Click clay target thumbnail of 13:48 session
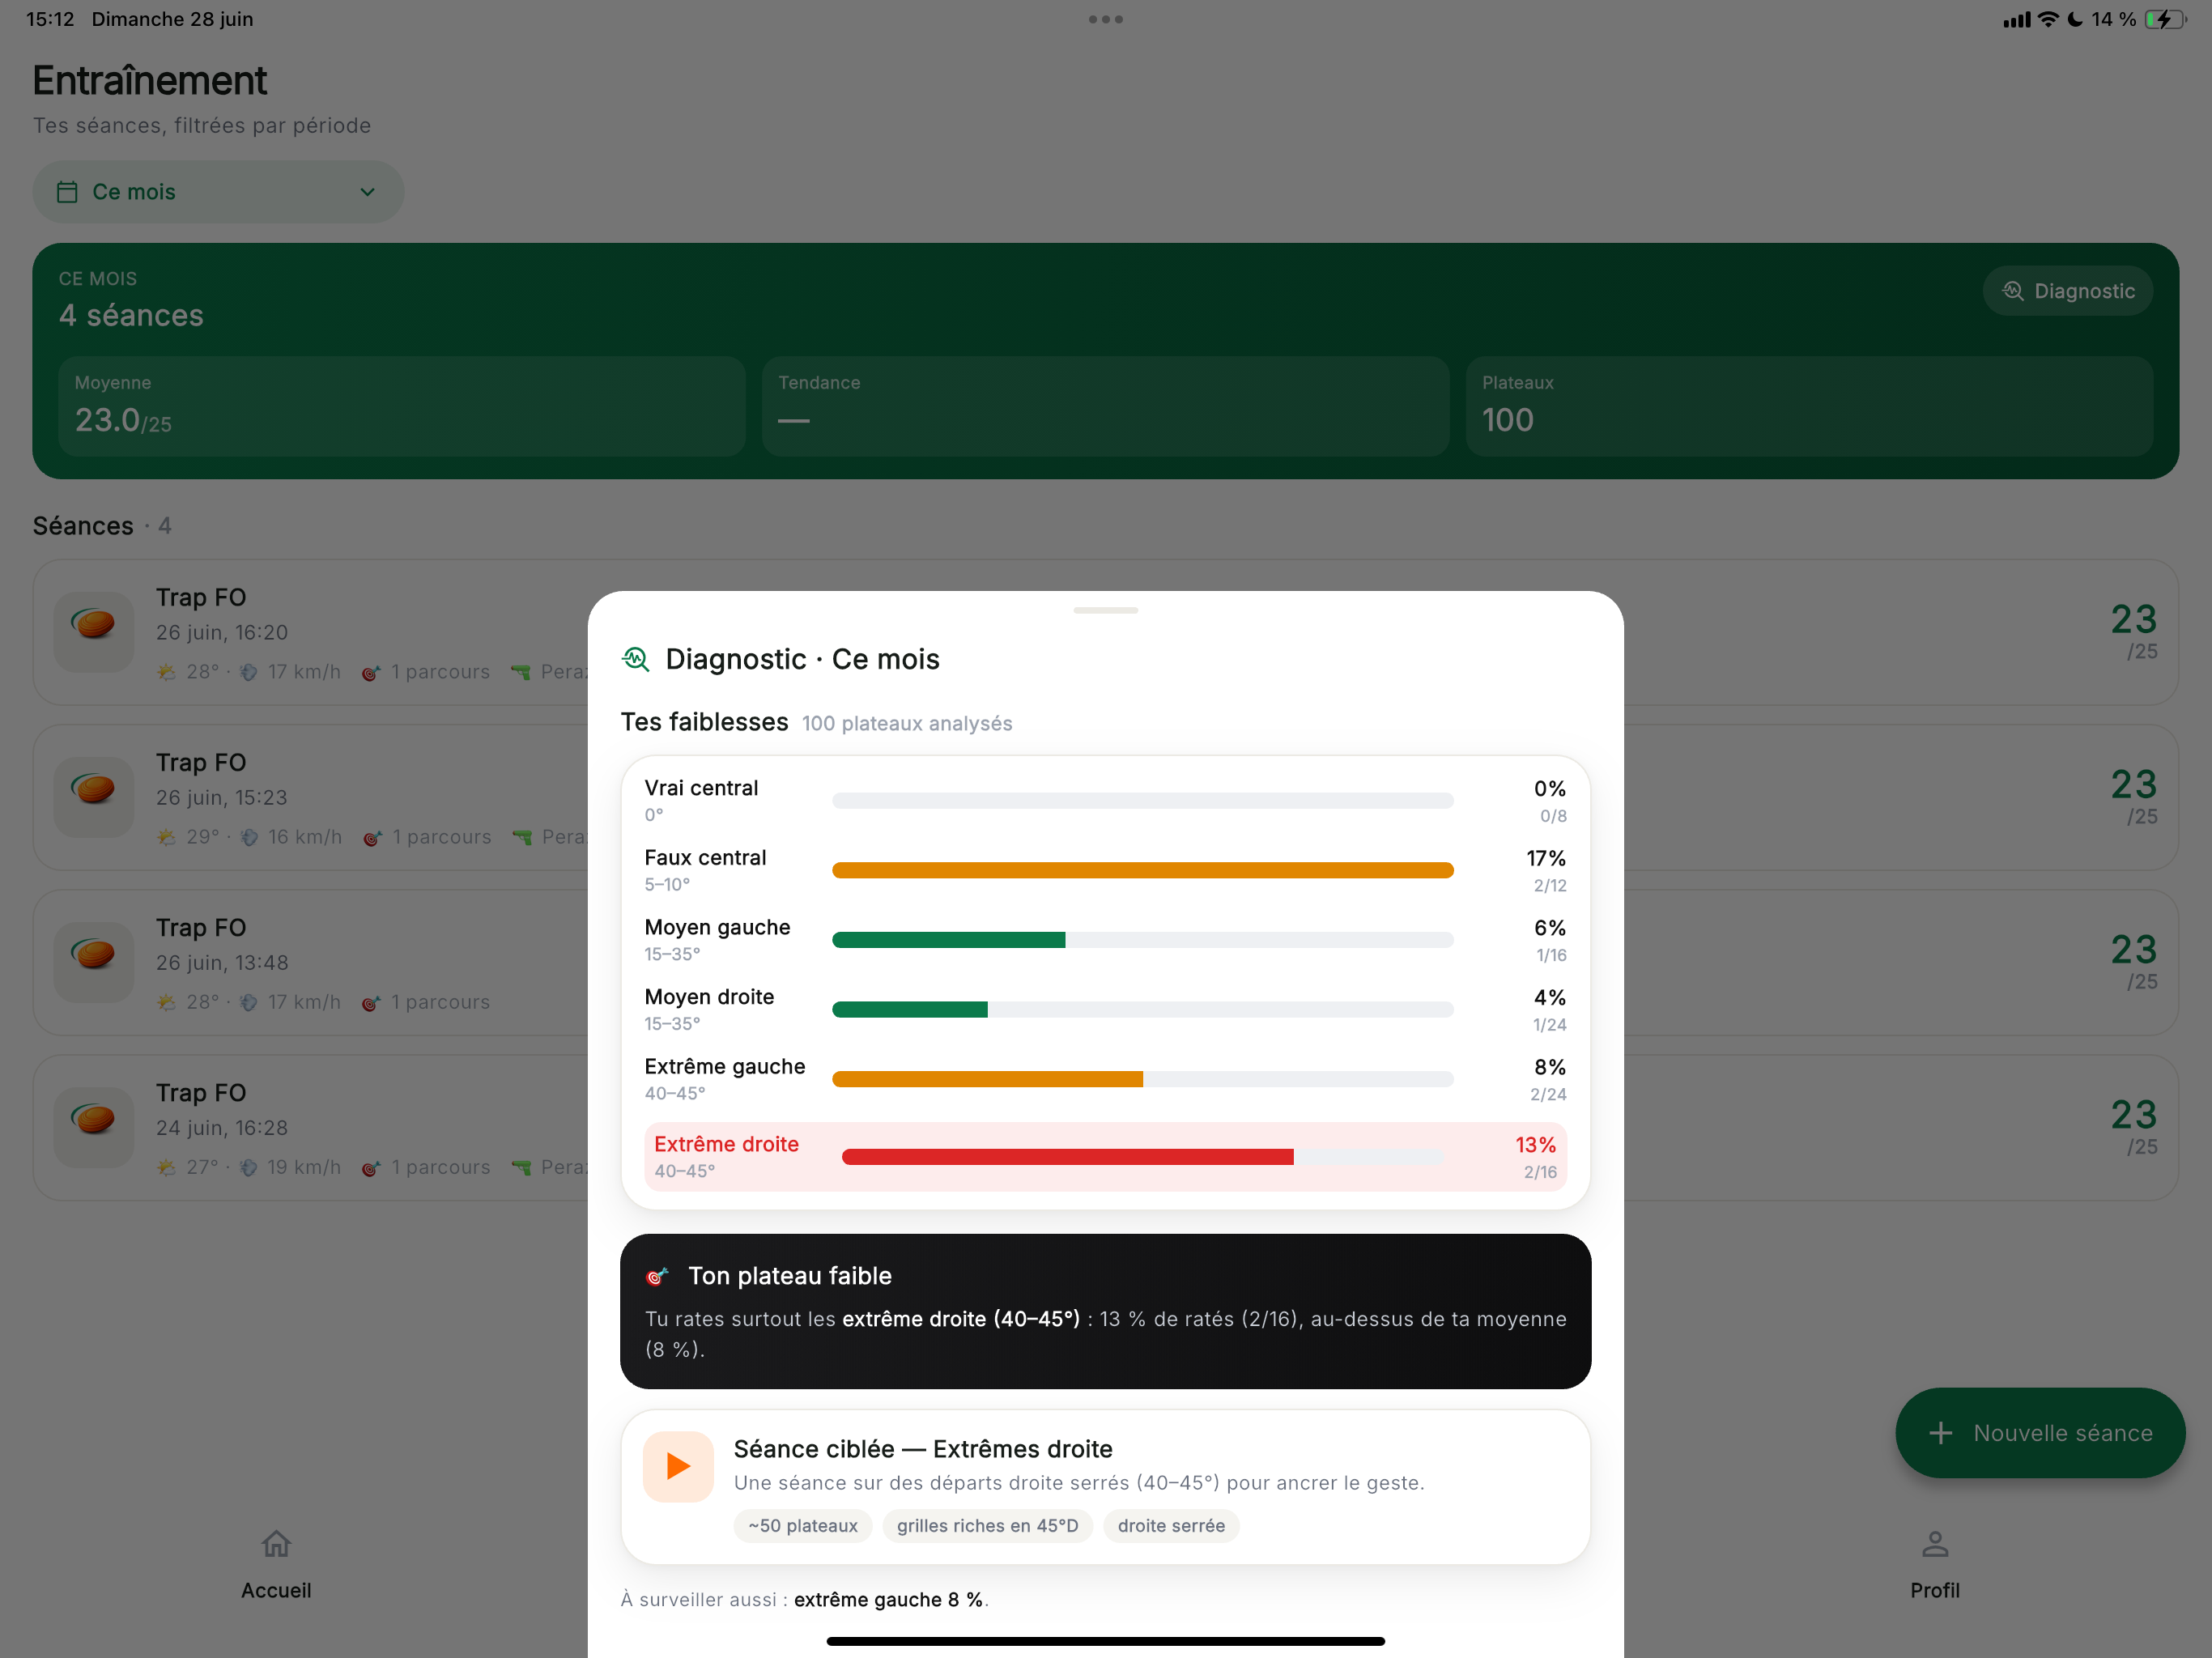Viewport: 2212px width, 1658px height. point(94,962)
